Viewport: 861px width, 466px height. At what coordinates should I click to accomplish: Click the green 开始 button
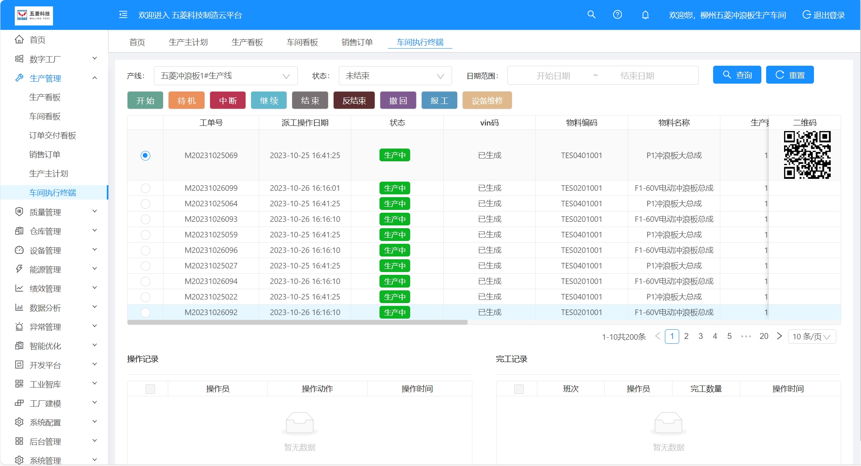point(145,100)
